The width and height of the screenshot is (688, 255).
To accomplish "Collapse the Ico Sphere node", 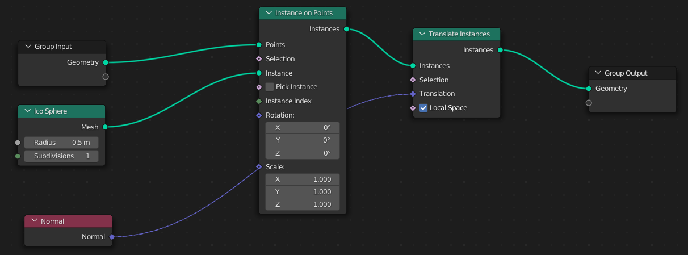I will tap(26, 111).
